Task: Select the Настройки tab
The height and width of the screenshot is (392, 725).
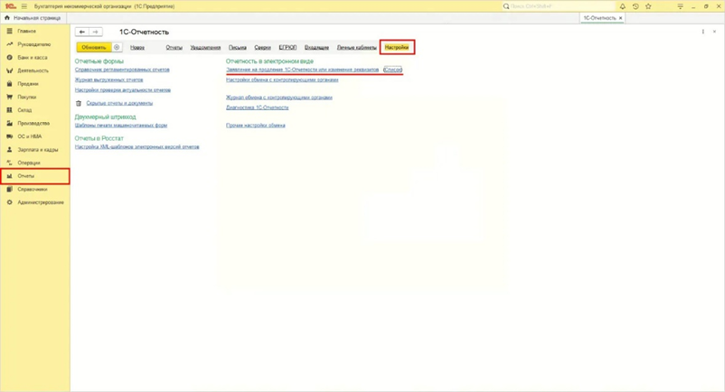Action: (397, 47)
